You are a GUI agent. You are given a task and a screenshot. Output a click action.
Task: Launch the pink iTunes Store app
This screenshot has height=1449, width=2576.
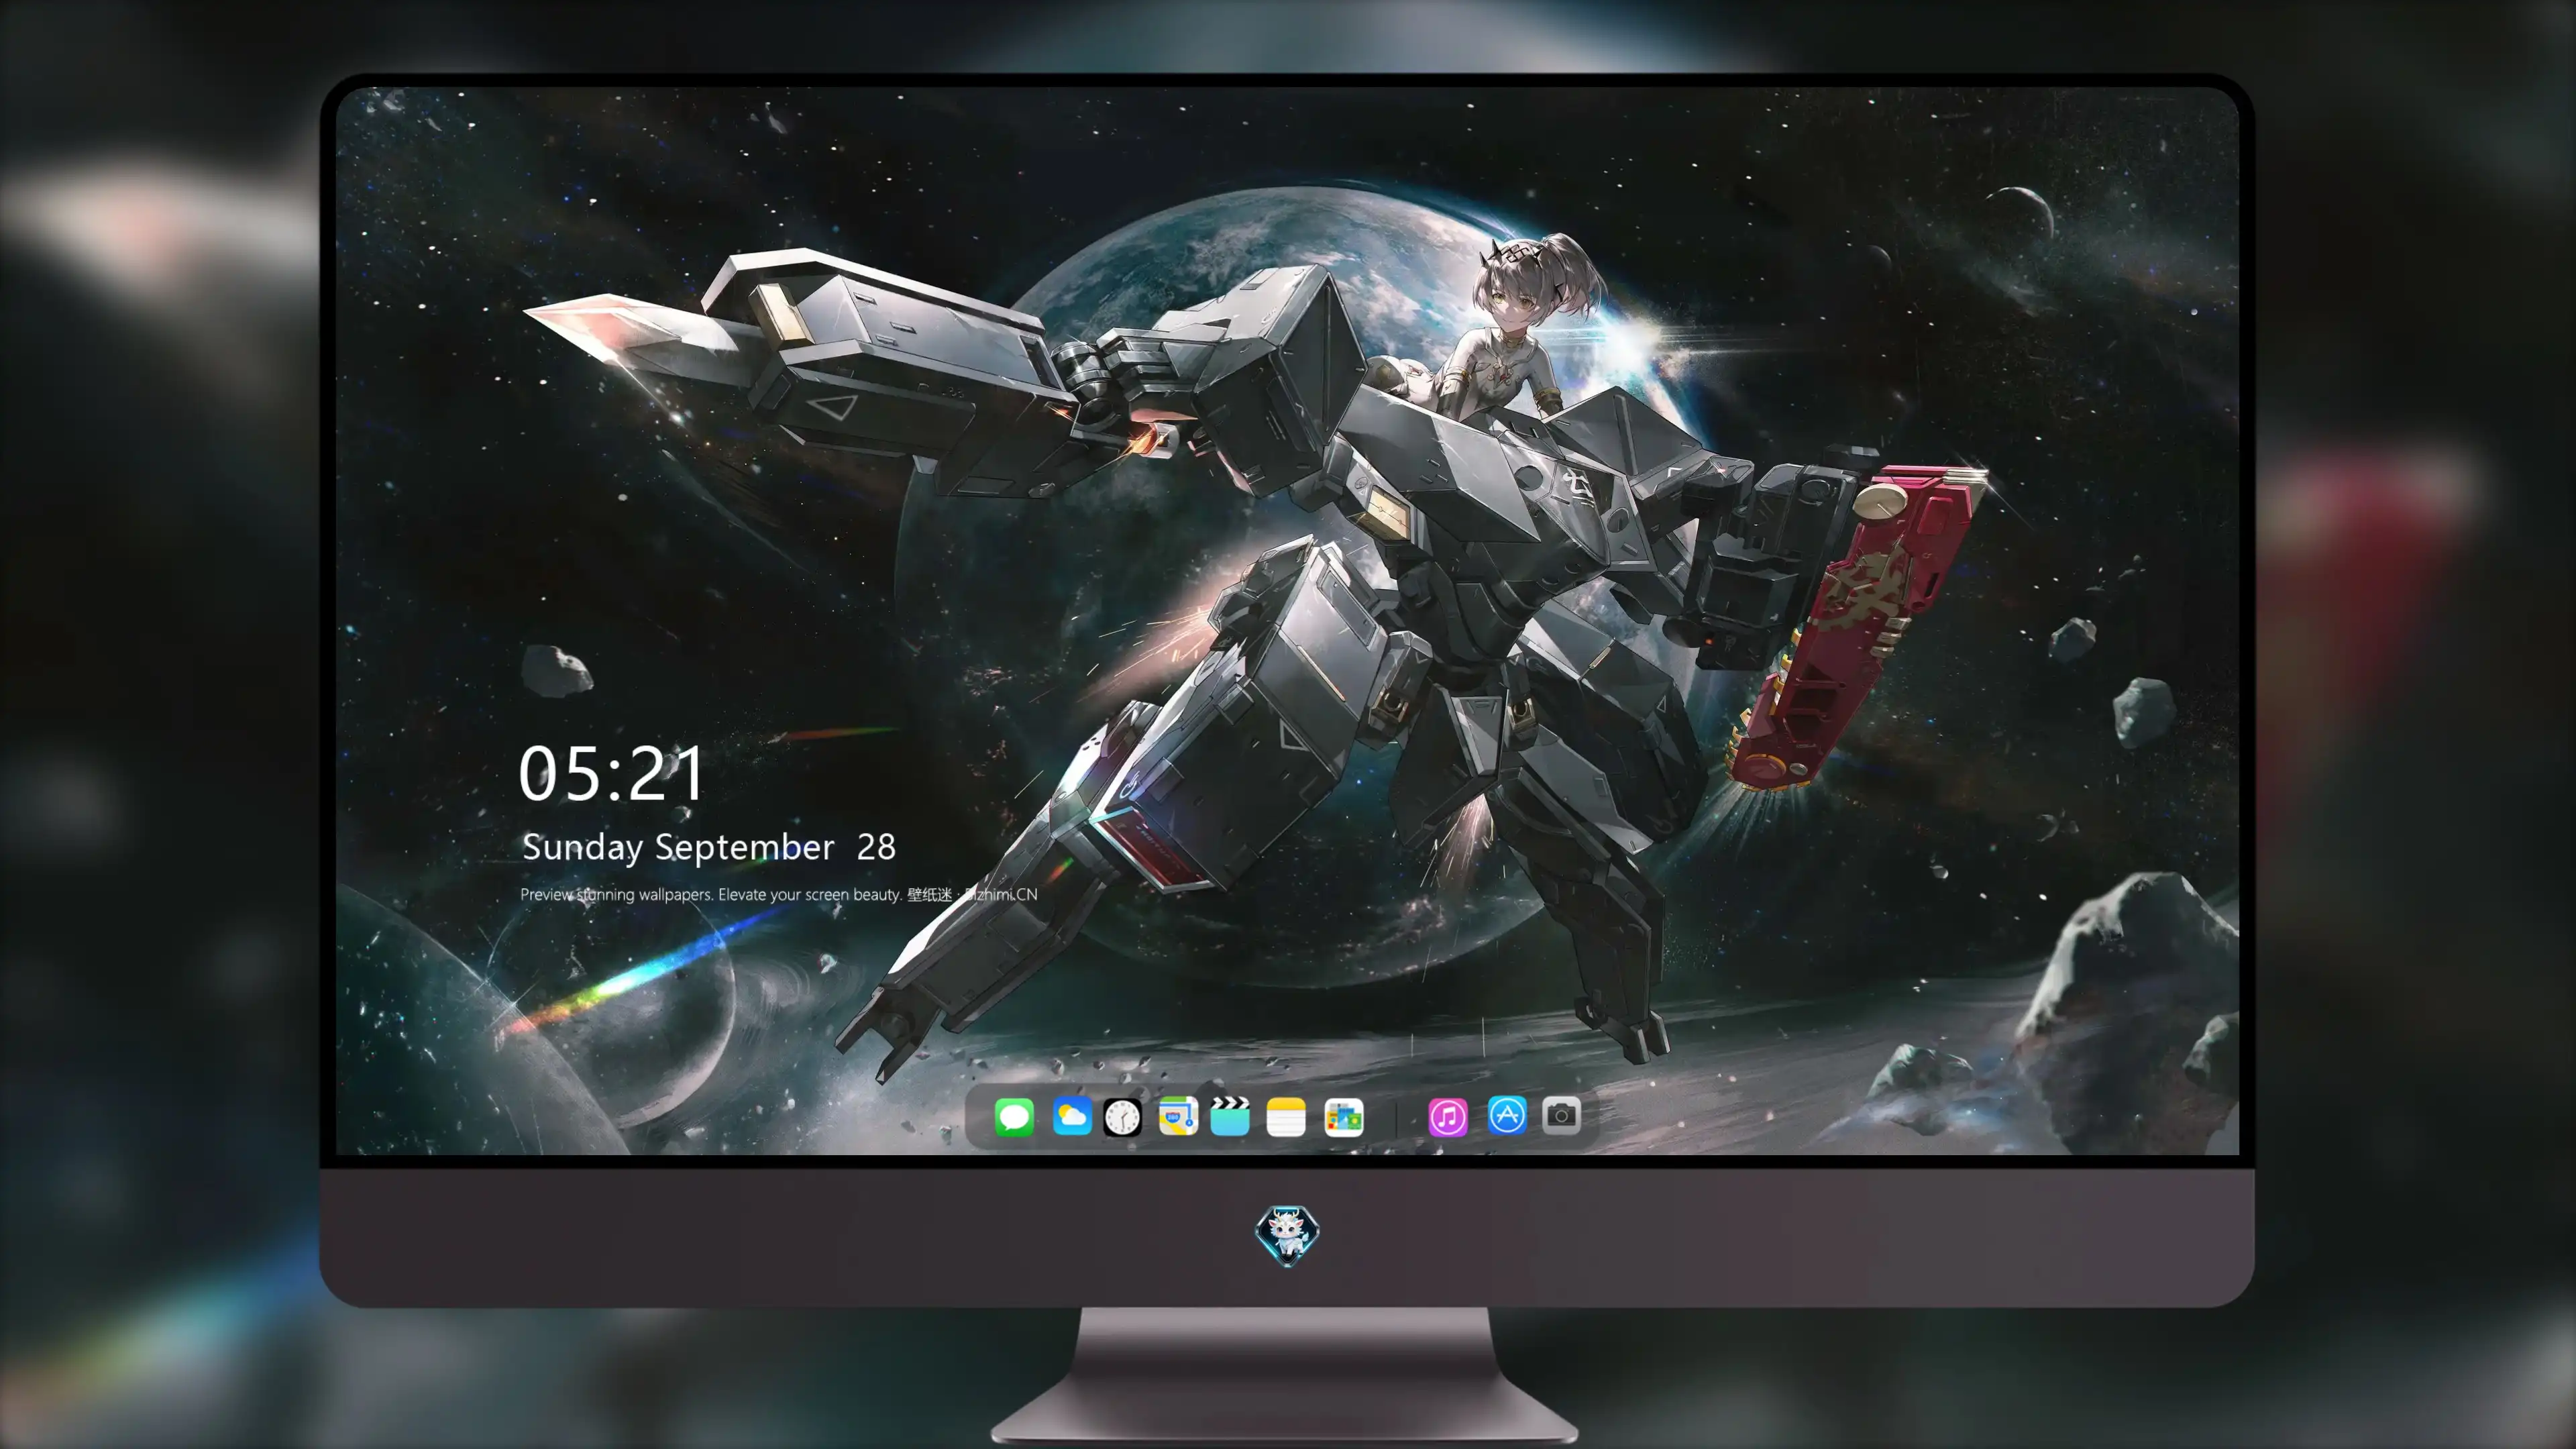pyautogui.click(x=1448, y=1117)
